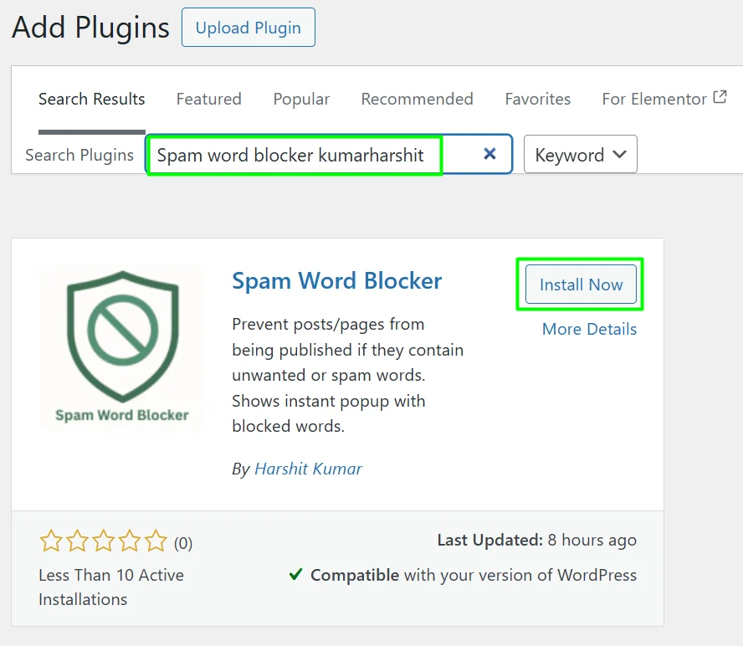Click inside the plugin search input
This screenshot has width=743, height=646.
coord(293,154)
